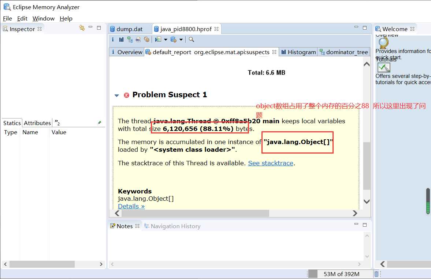Open Dominator Tree from the toolbar
Viewport: 431px width, 279px height.
[x=130, y=39]
